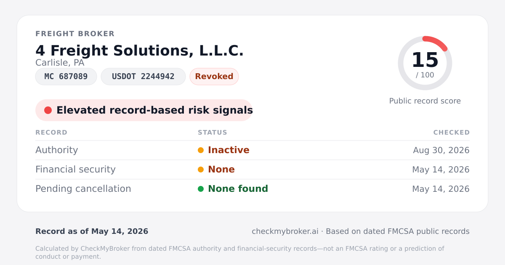Image resolution: width=505 pixels, height=265 pixels.
Task: Click the STATUS column header
Action: 213,132
